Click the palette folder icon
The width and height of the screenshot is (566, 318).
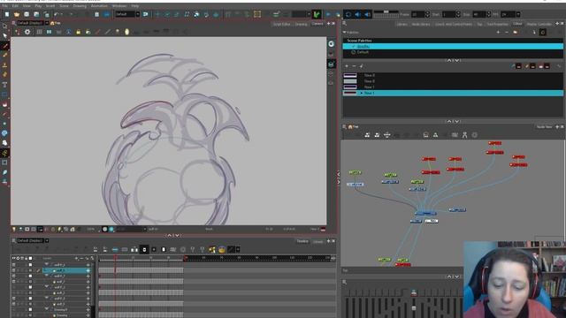click(515, 33)
